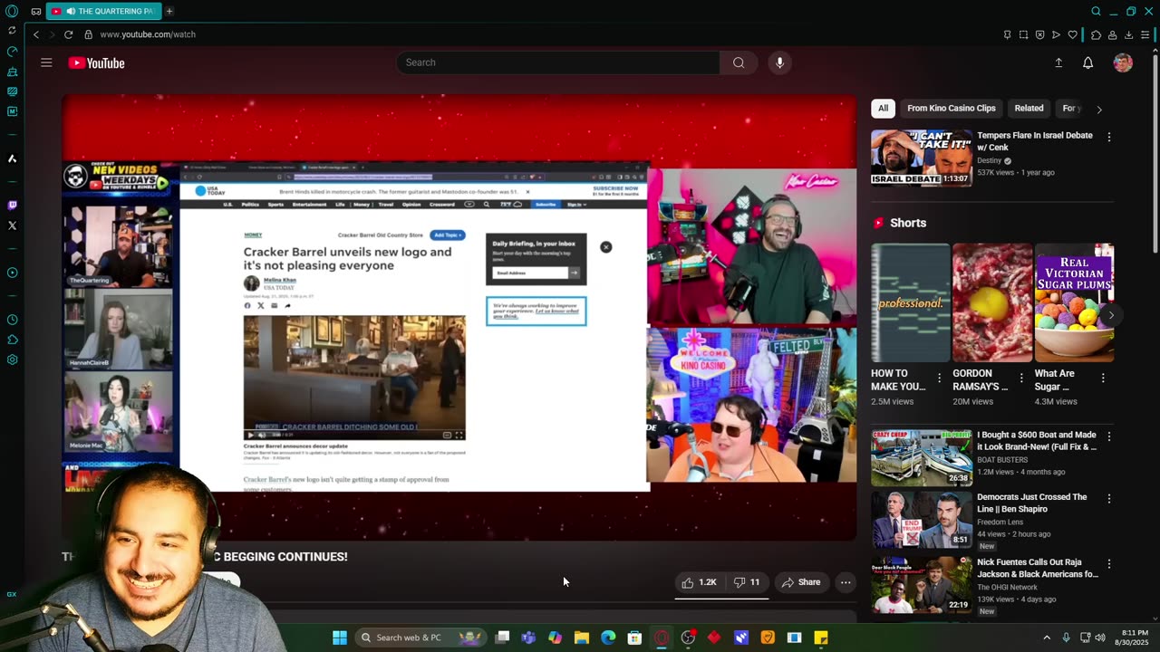Screen dimensions: 1160x652
Task: Select the All filter chip
Action: 883,108
